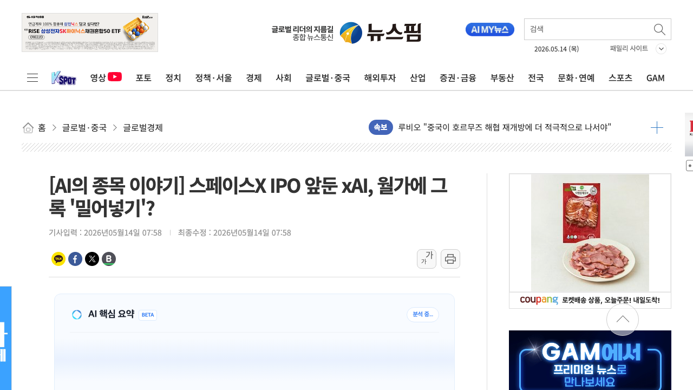Screen dimensions: 693x390
Task: Click the home icon in breadcrumb
Action: (x=28, y=128)
